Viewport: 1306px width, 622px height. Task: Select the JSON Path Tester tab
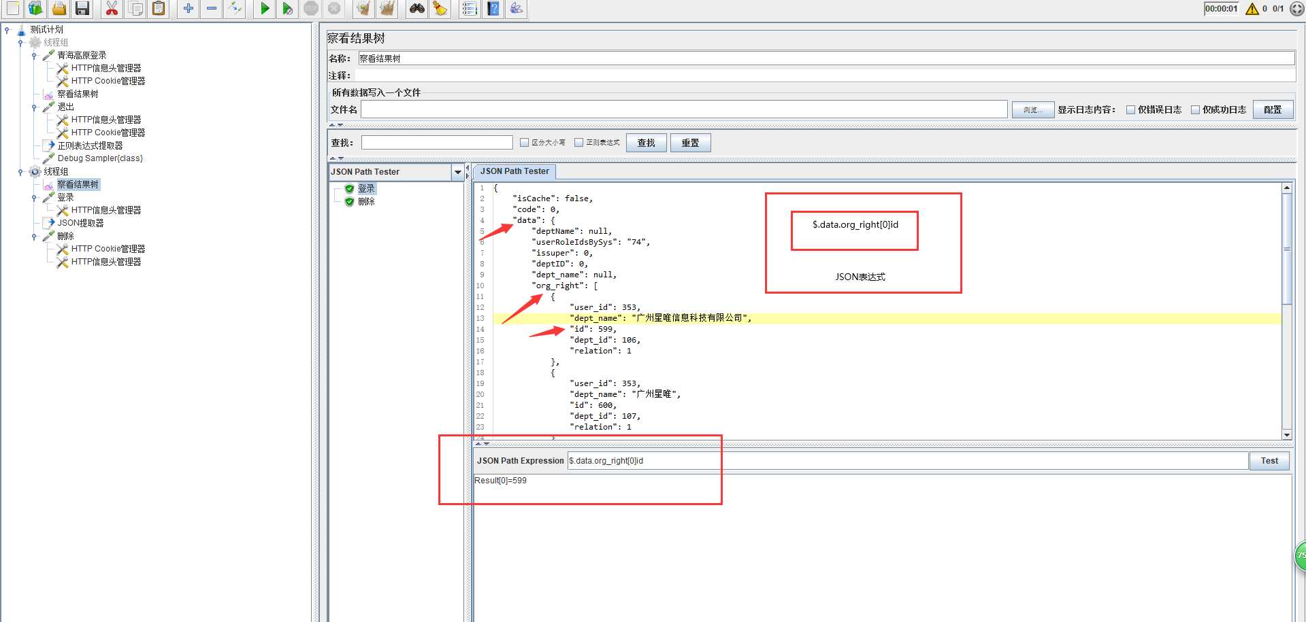[515, 171]
